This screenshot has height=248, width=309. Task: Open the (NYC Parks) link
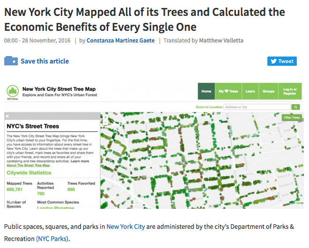[x=52, y=239]
